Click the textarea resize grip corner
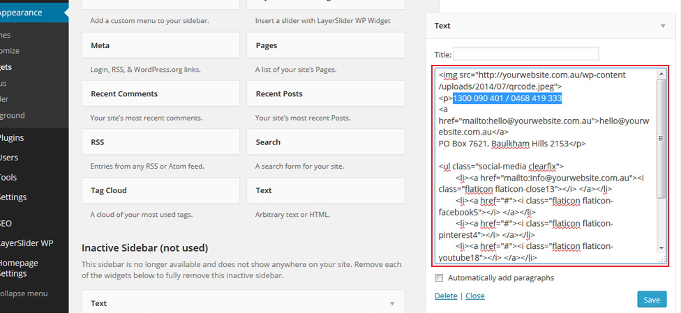This screenshot has height=313, width=681. coord(662,259)
